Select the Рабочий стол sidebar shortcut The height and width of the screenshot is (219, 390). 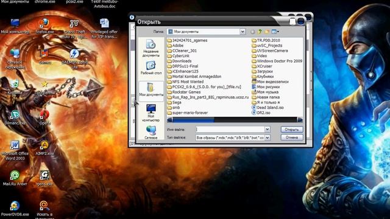pyautogui.click(x=151, y=68)
